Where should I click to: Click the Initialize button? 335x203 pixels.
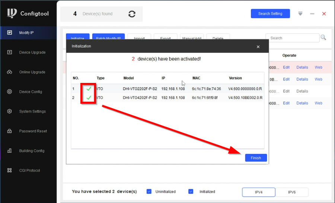click(77, 36)
